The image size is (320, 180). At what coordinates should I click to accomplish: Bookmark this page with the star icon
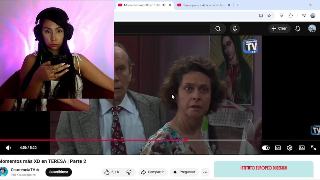(x=269, y=15)
